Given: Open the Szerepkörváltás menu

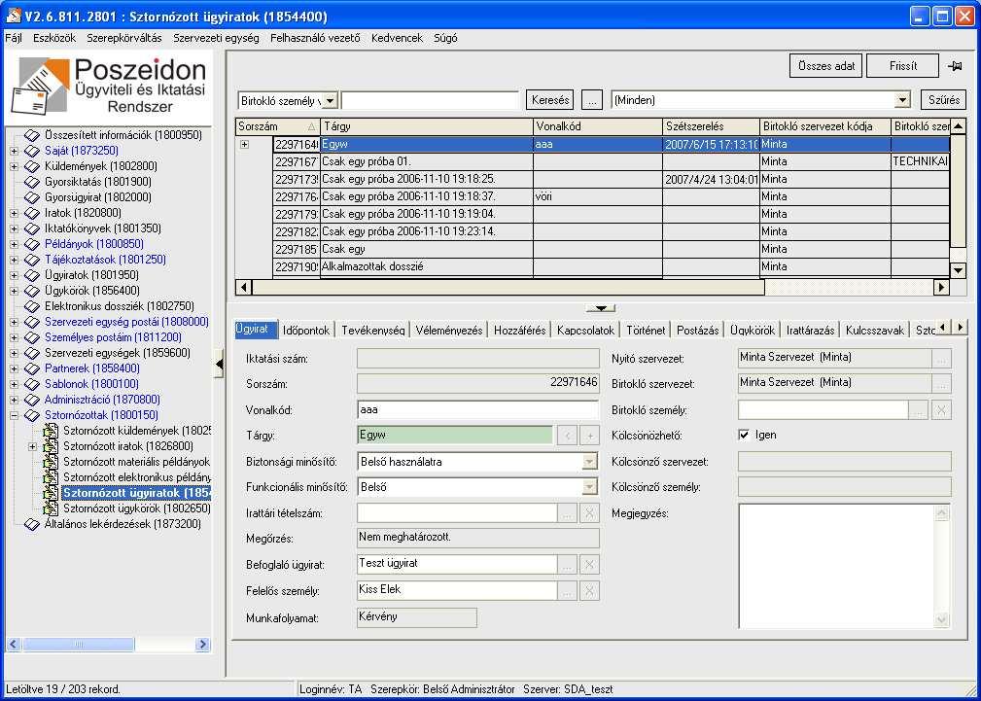Looking at the screenshot, I should coord(124,38).
